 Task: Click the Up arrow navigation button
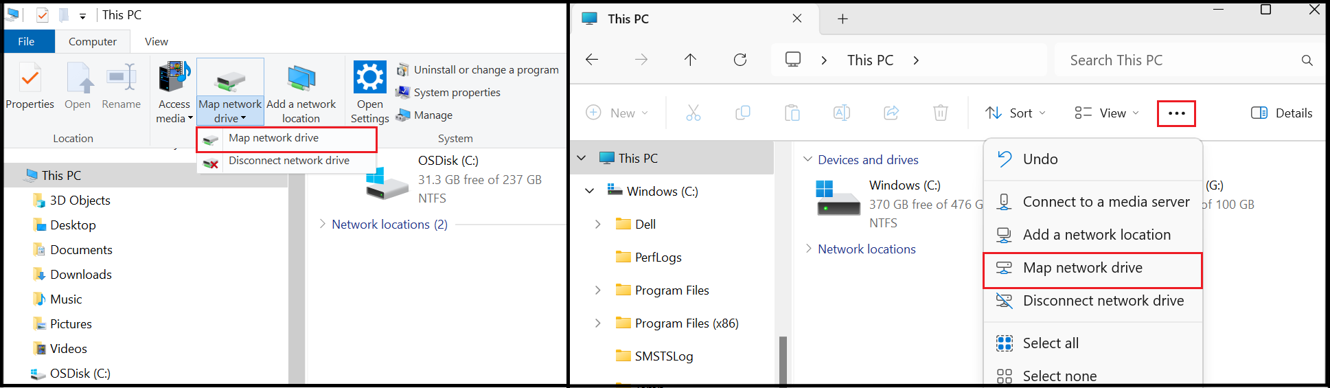pos(690,60)
